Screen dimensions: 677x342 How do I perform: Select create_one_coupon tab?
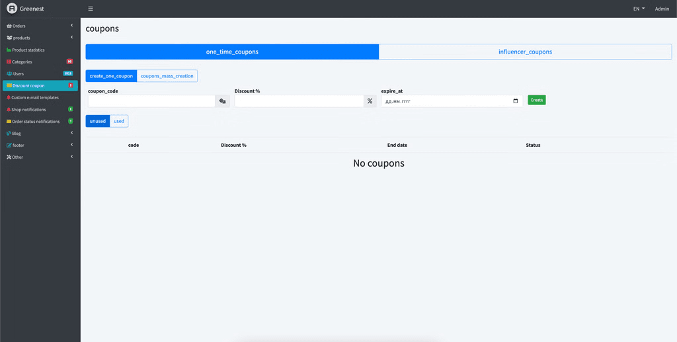click(111, 76)
